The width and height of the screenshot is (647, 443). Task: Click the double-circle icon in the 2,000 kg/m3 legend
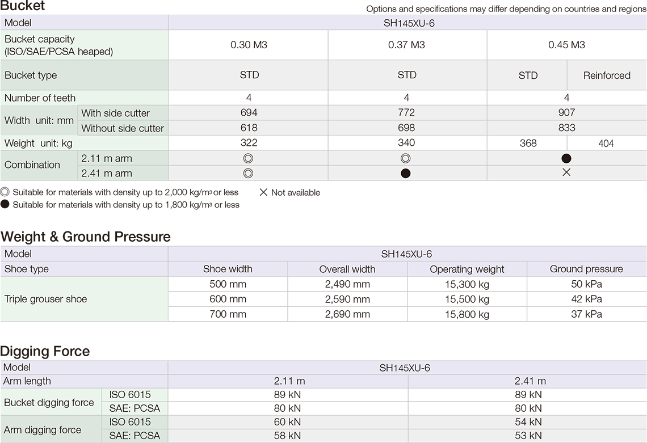click(5, 192)
